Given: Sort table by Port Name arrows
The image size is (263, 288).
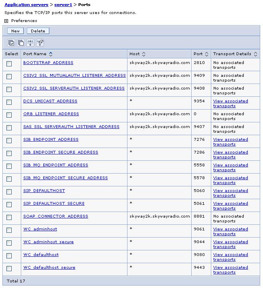Looking at the screenshot, I should [x=51, y=54].
